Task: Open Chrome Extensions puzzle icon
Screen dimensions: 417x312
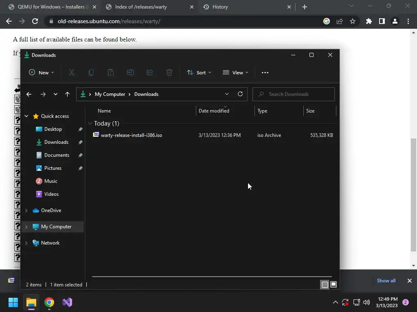Action: click(369, 21)
